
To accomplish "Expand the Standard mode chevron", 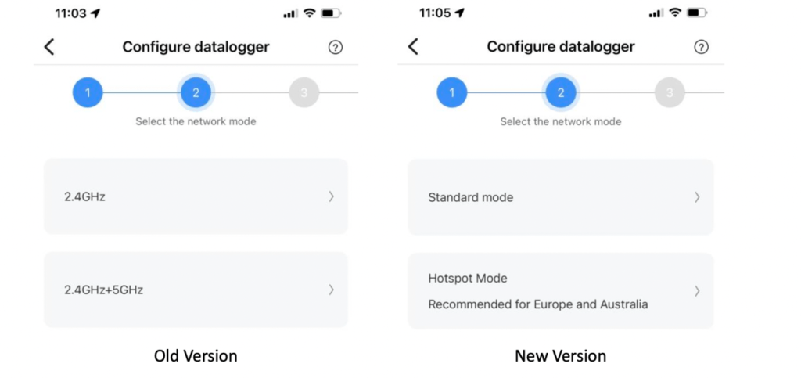I will [x=697, y=197].
